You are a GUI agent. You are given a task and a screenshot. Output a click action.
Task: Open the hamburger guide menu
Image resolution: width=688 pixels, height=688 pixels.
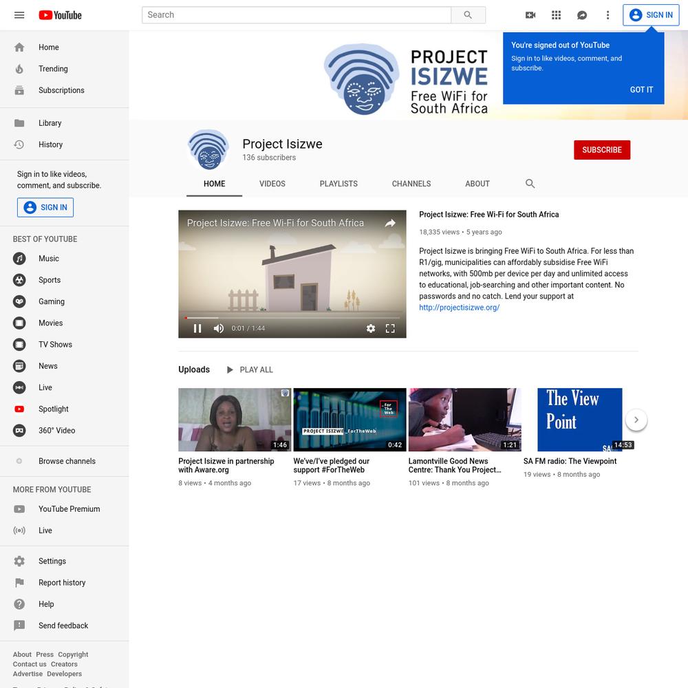pos(19,15)
